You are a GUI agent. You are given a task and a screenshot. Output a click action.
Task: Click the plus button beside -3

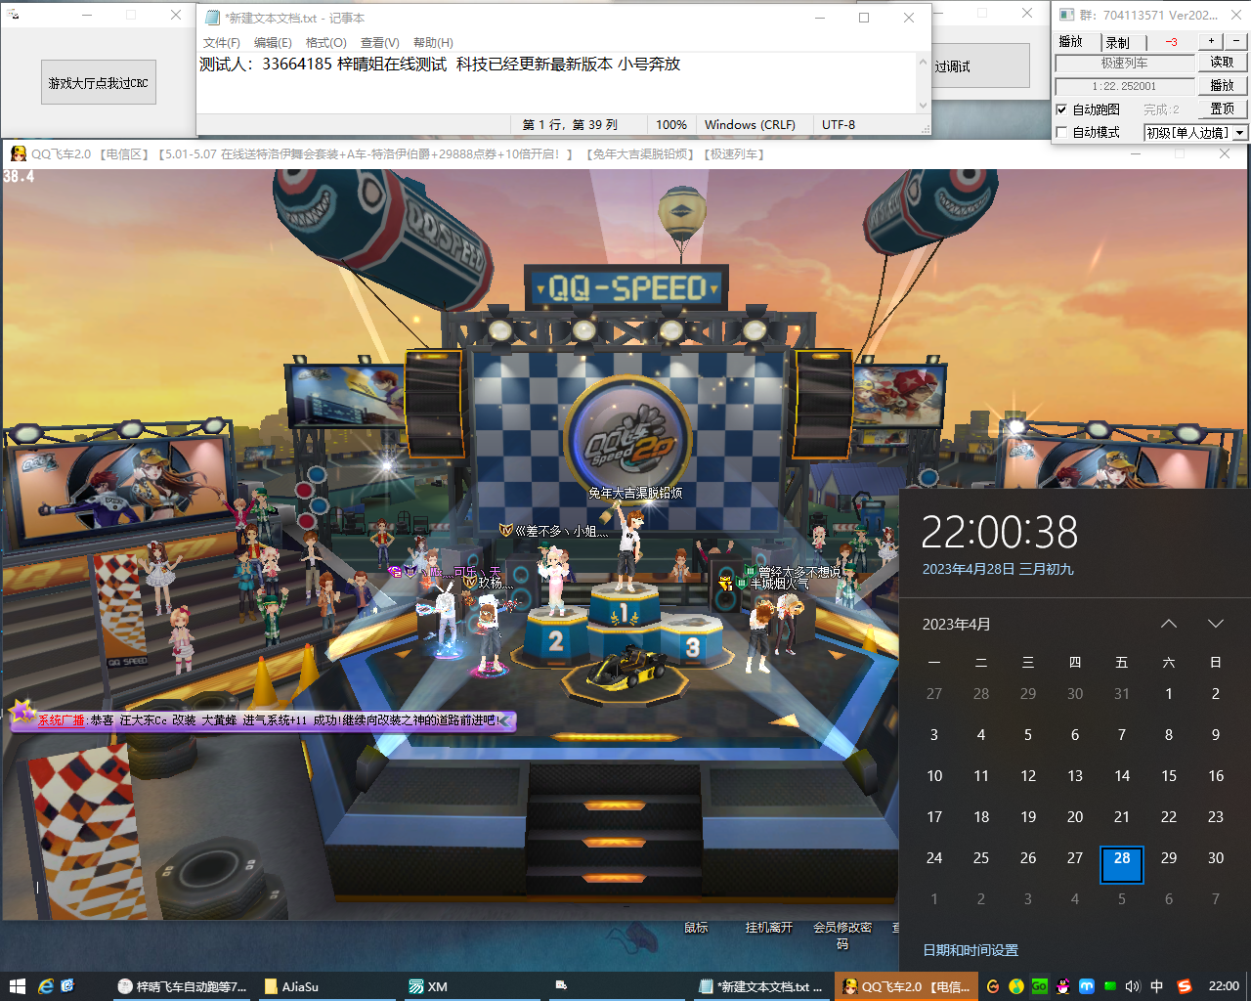click(x=1211, y=41)
